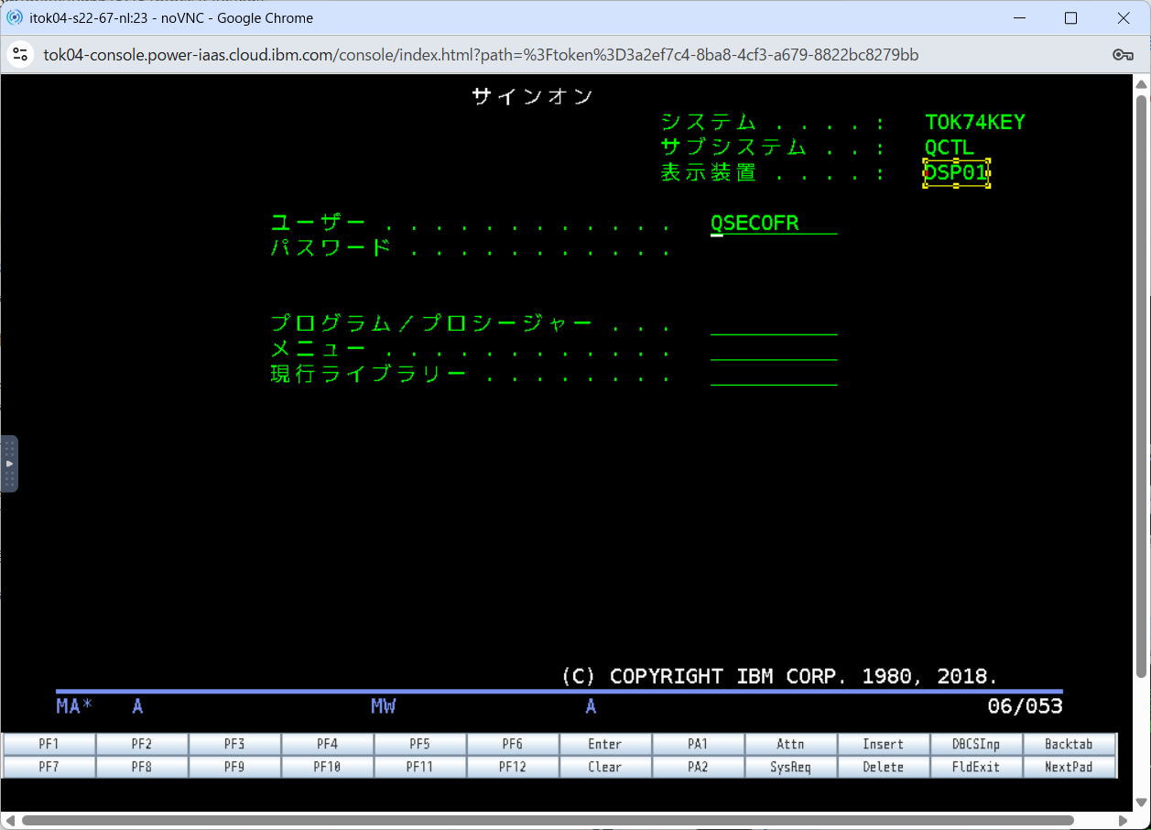Maximize the Chrome window
The width and height of the screenshot is (1151, 830).
[1070, 17]
